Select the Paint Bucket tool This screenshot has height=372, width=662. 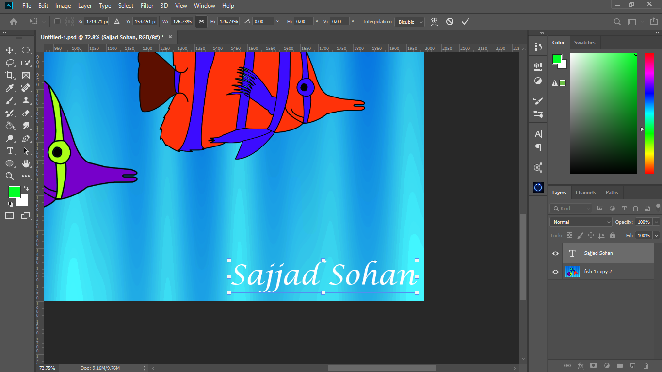click(10, 126)
